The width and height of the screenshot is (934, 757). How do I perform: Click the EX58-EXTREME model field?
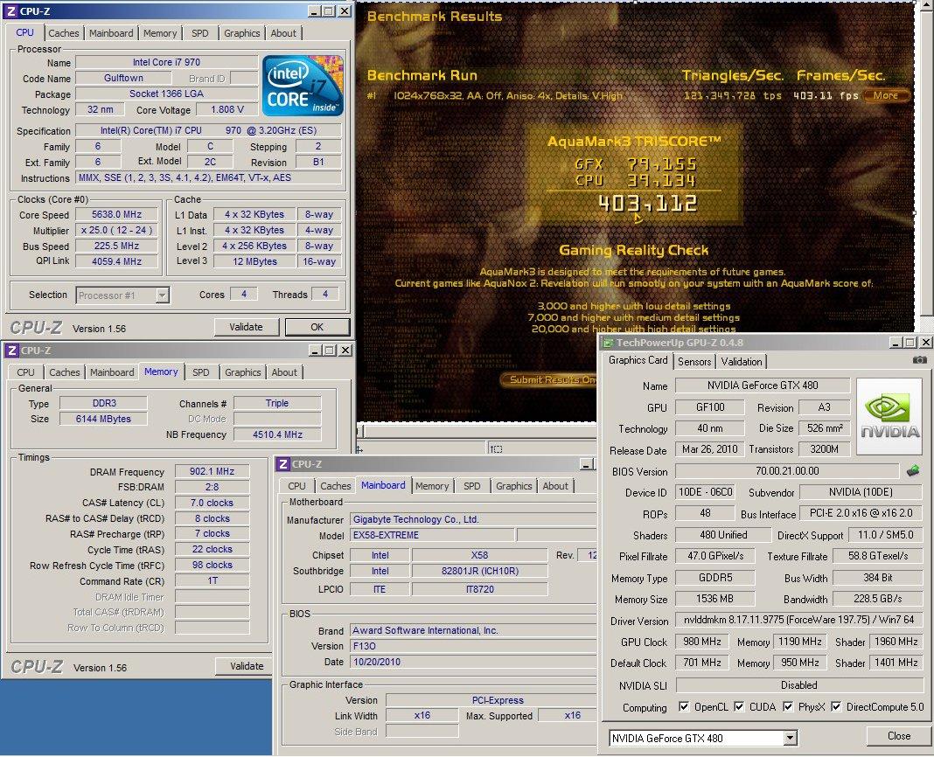tap(432, 535)
